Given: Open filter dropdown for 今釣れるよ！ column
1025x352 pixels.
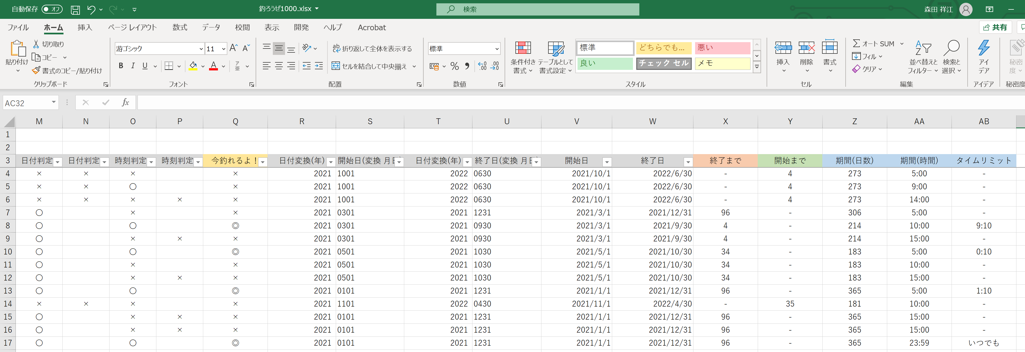Looking at the screenshot, I should (x=263, y=162).
